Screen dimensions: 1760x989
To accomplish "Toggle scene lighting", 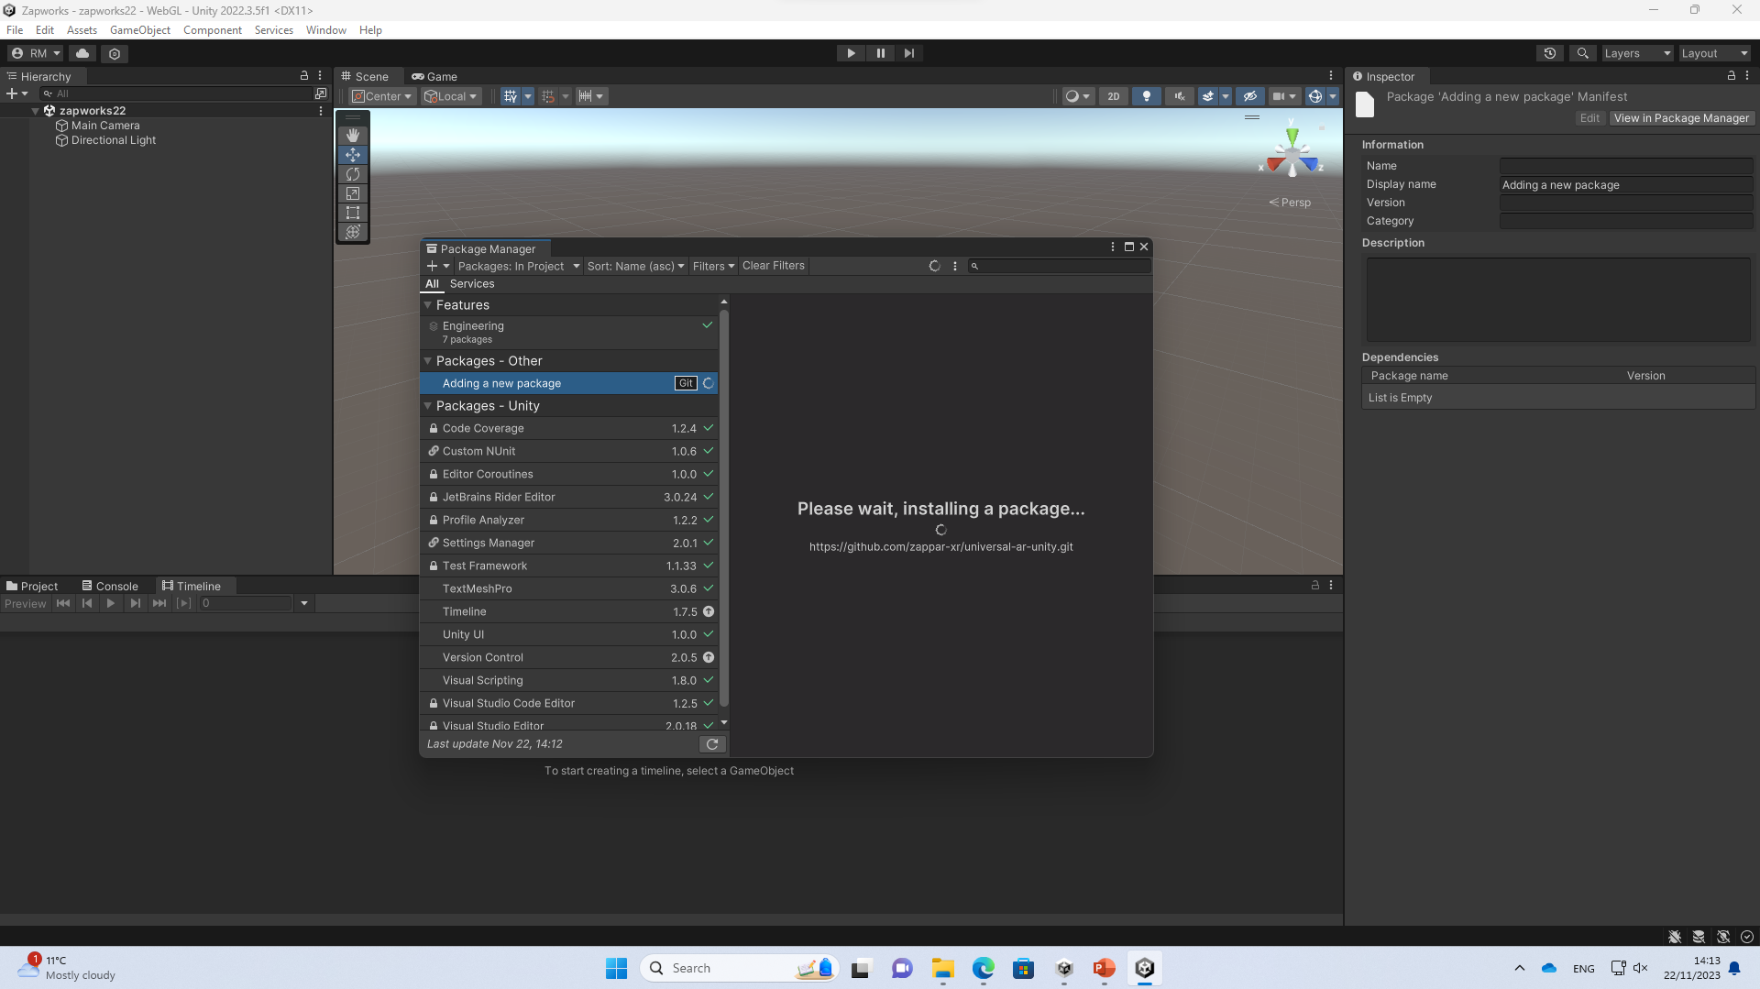I will (1146, 96).
